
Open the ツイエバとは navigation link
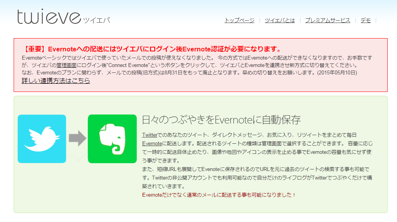280,20
